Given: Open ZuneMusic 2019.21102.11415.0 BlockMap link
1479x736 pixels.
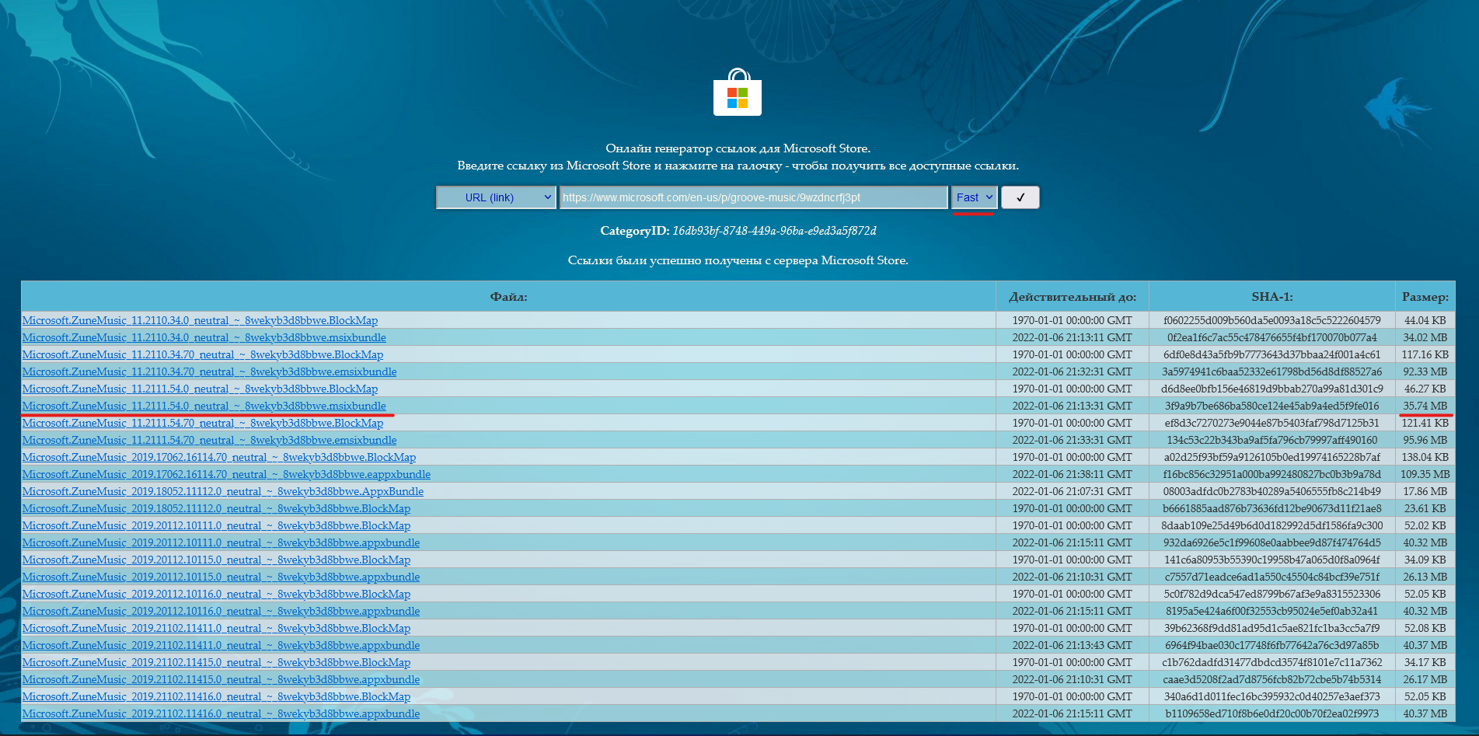Looking at the screenshot, I should click(x=216, y=662).
